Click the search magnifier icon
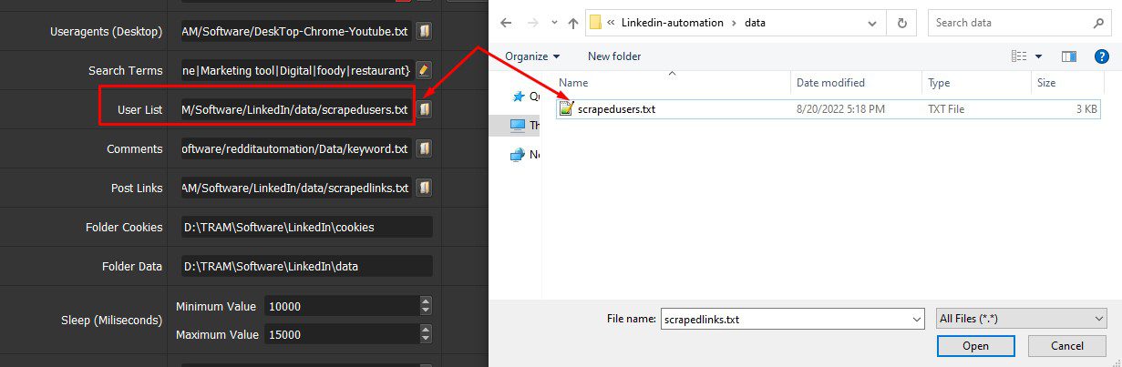This screenshot has height=367, width=1122. click(x=1096, y=23)
